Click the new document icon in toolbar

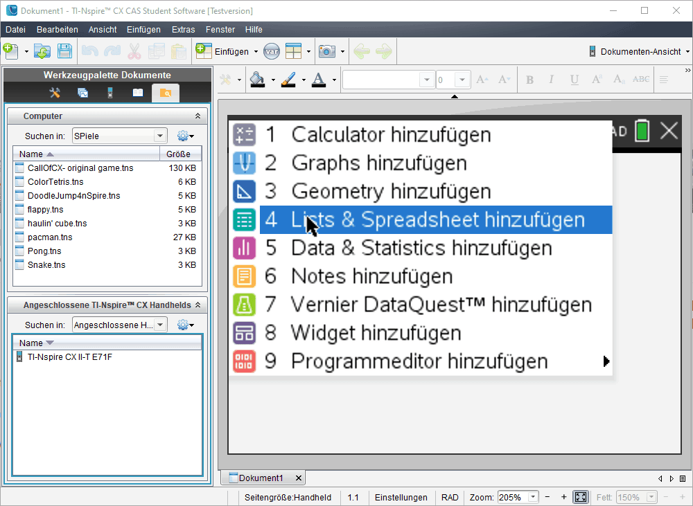coord(10,51)
